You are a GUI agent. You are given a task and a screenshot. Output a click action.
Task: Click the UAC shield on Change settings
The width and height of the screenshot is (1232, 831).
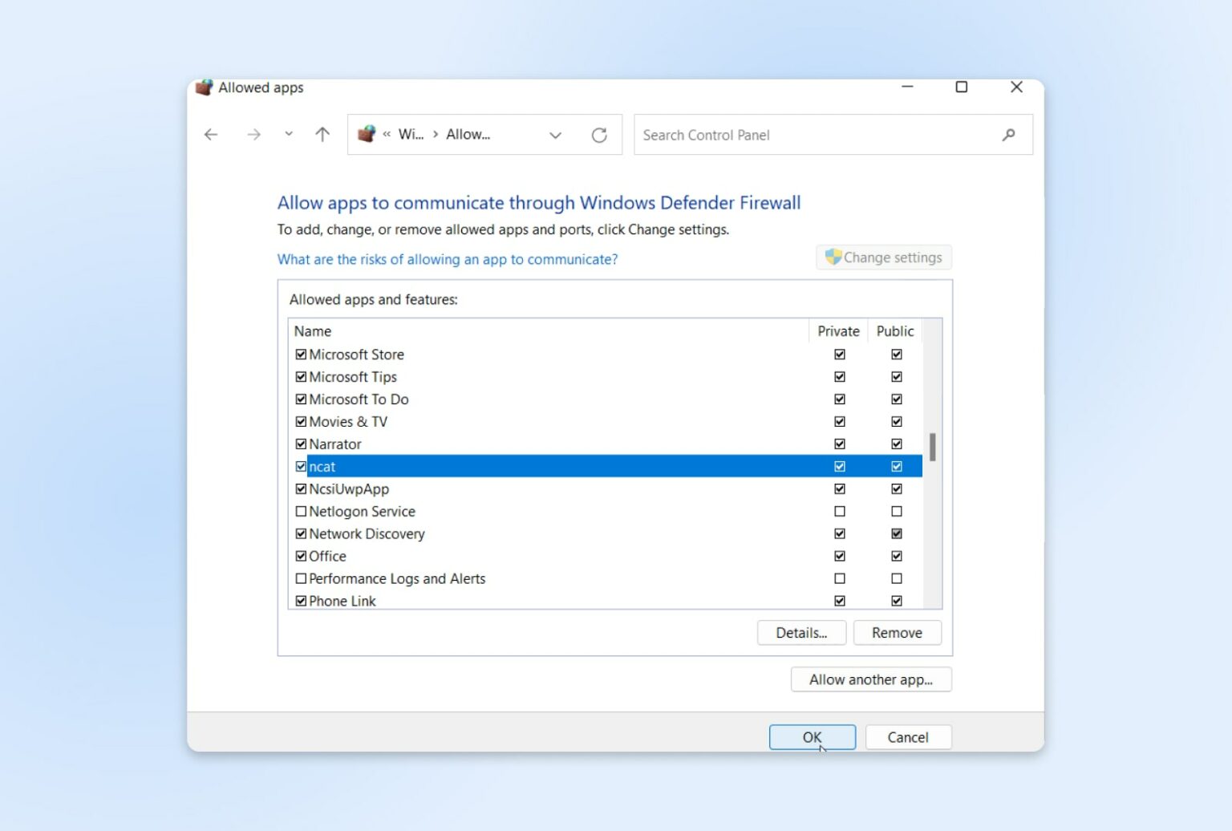(833, 257)
